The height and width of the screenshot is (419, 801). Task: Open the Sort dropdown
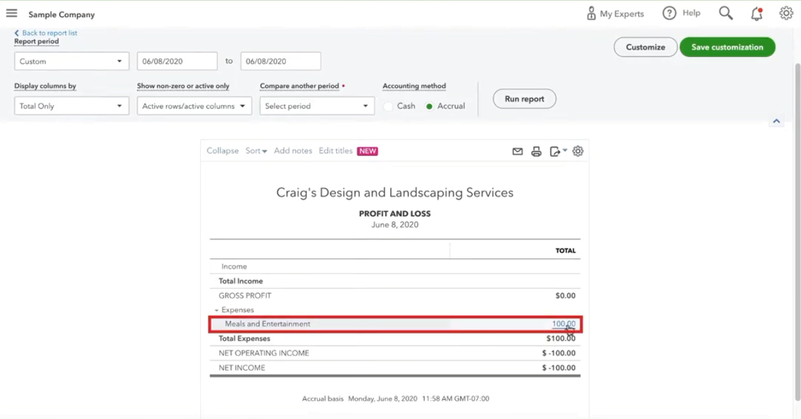coord(256,151)
